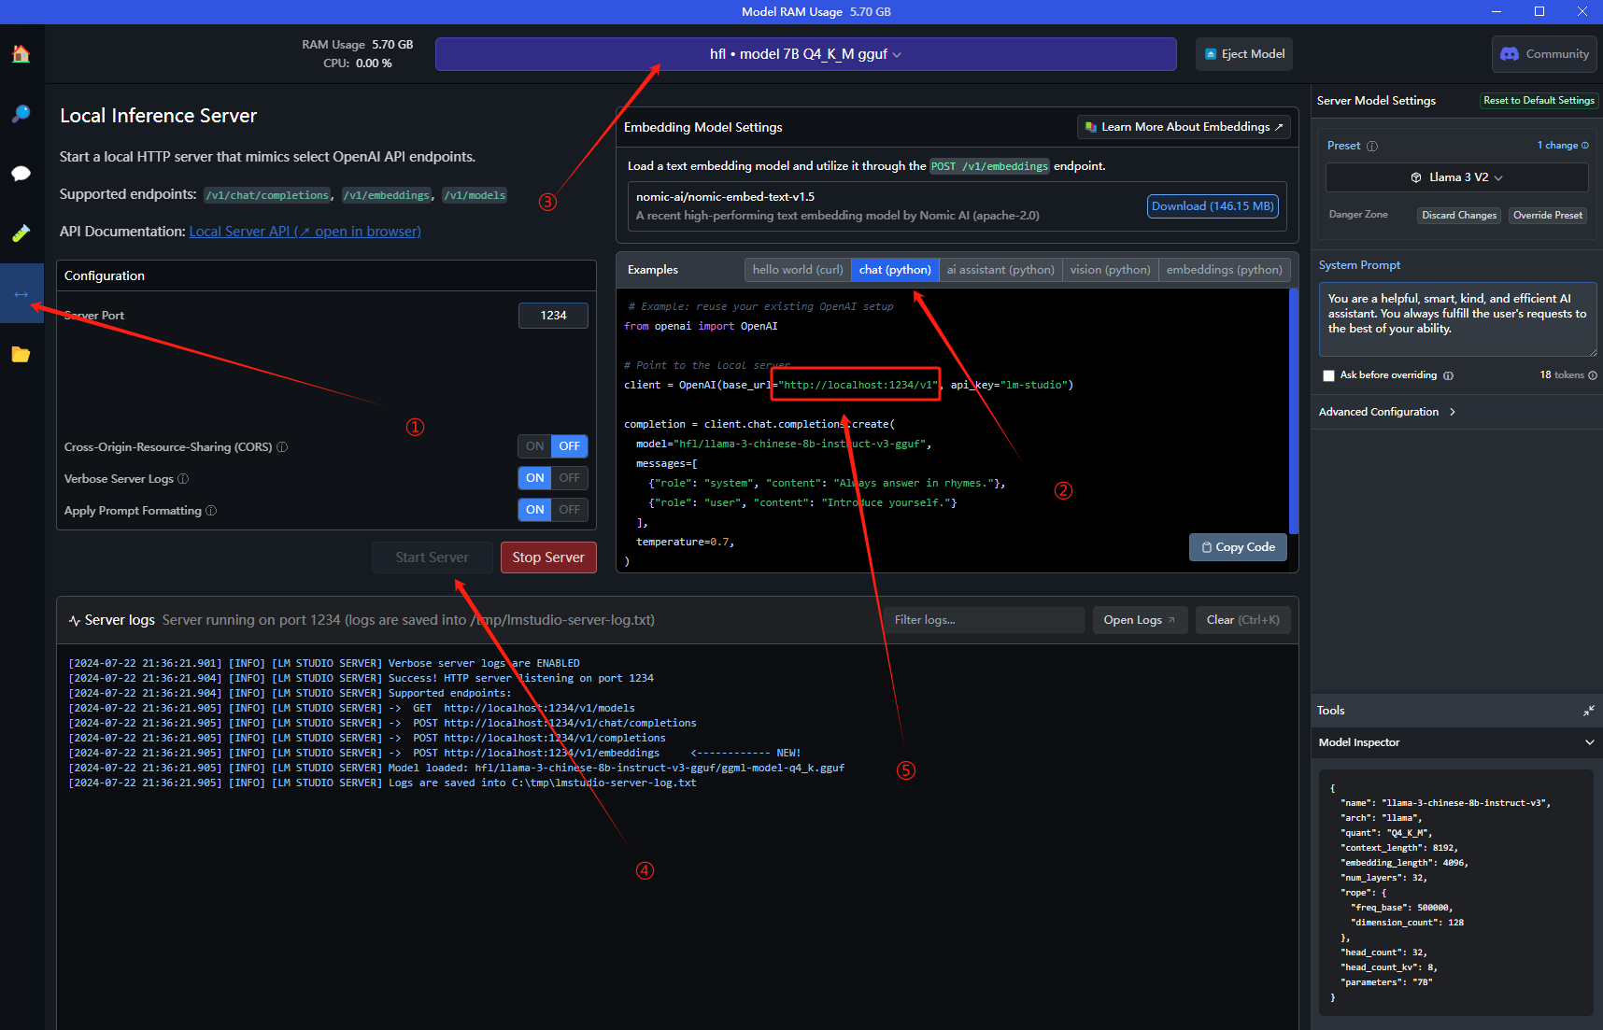This screenshot has height=1030, width=1603.
Task: Click the Discord Community button
Action: pos(1544,54)
